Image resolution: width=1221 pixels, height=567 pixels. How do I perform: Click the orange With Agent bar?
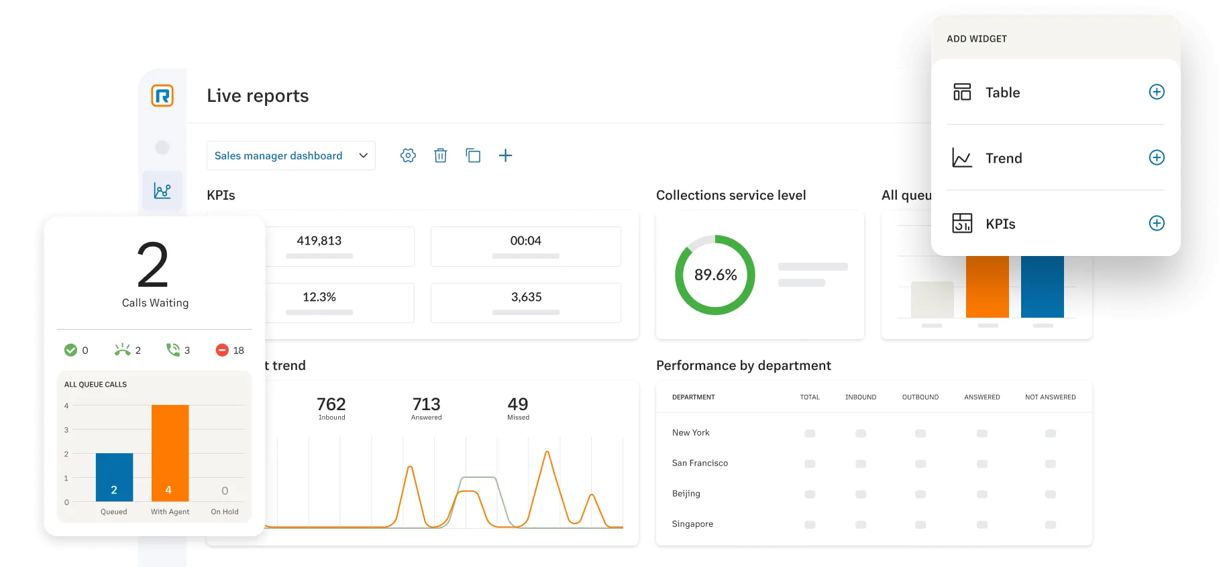pos(170,453)
